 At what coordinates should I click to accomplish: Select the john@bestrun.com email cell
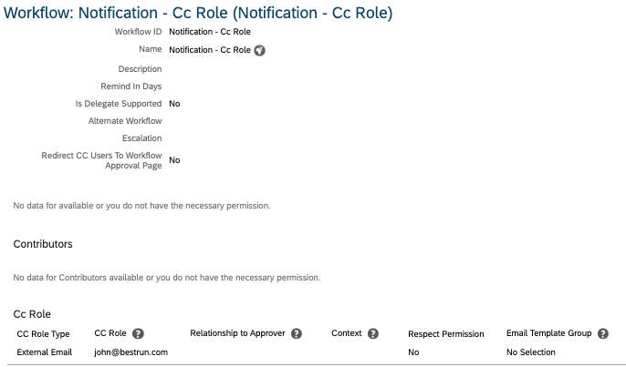pyautogui.click(x=131, y=352)
